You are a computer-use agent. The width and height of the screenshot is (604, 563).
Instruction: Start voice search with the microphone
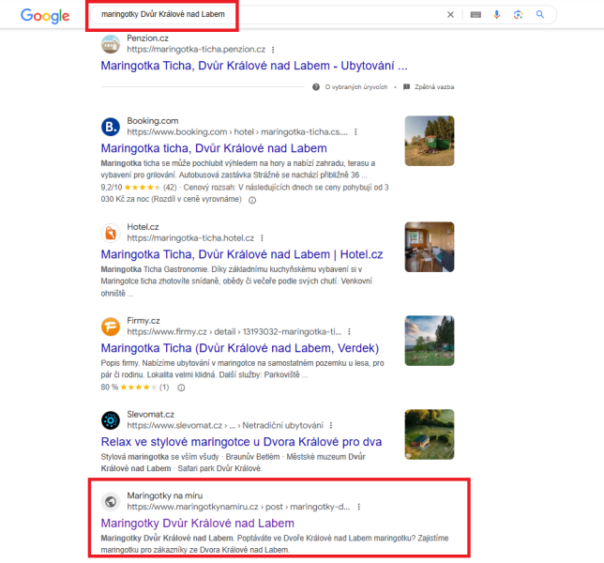point(497,15)
